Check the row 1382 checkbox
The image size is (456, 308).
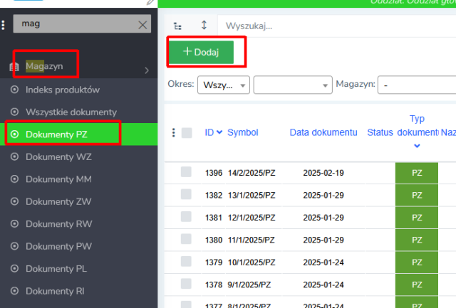[x=186, y=194]
